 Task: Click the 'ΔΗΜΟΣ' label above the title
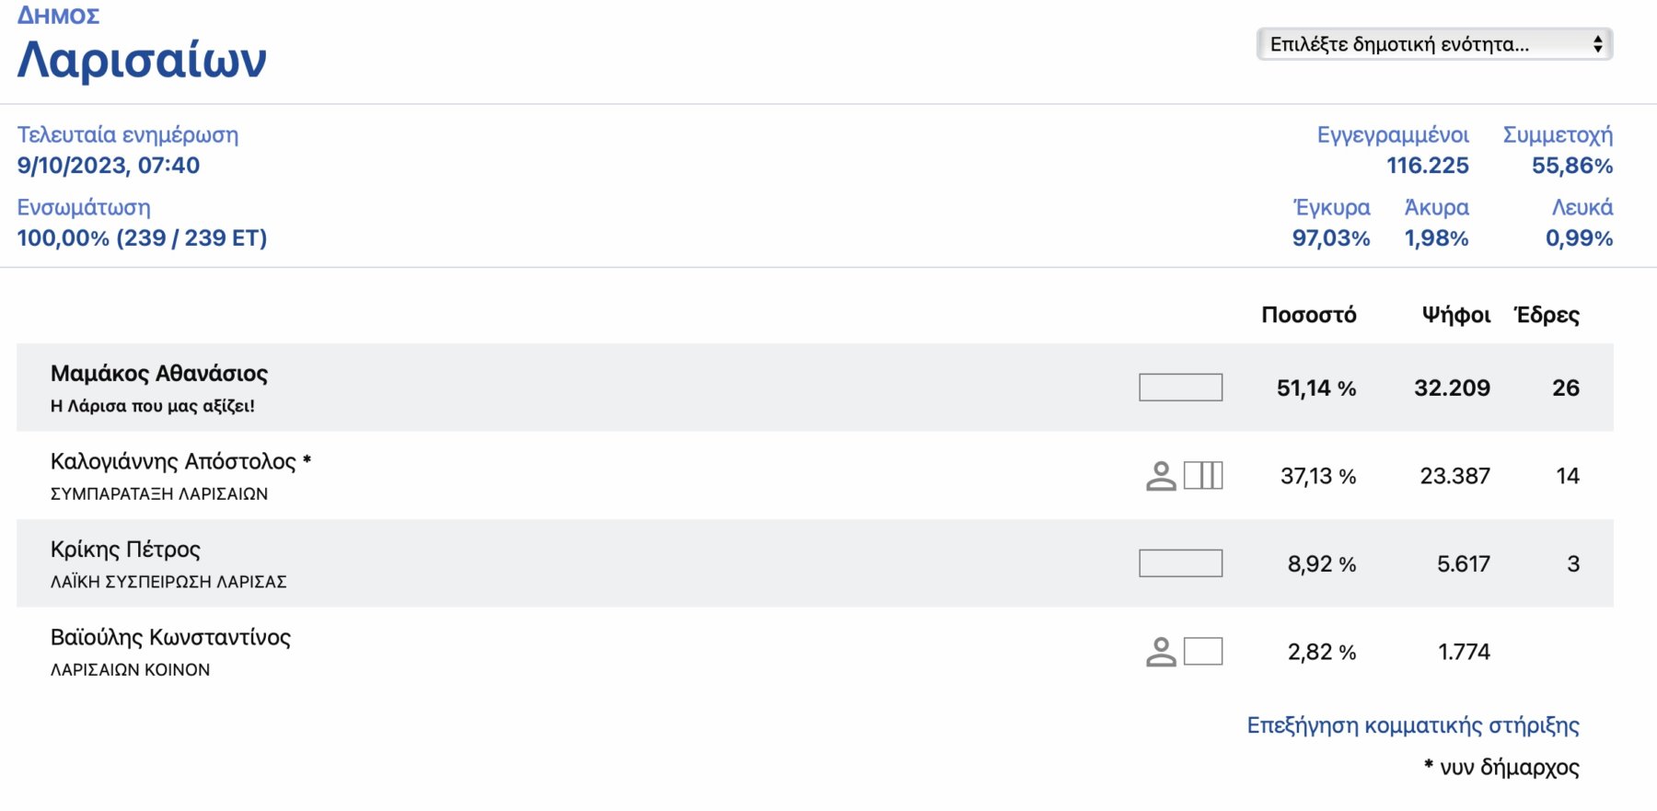point(58,16)
